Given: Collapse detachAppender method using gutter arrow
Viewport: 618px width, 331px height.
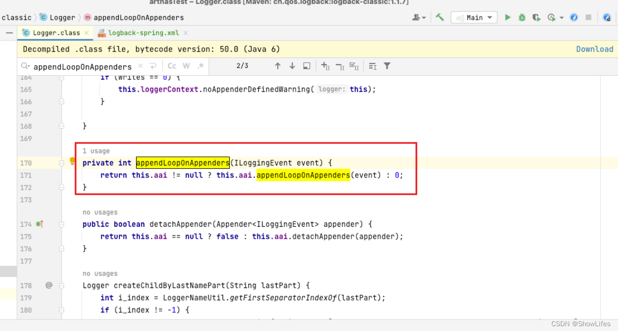Looking at the screenshot, I should coord(61,224).
